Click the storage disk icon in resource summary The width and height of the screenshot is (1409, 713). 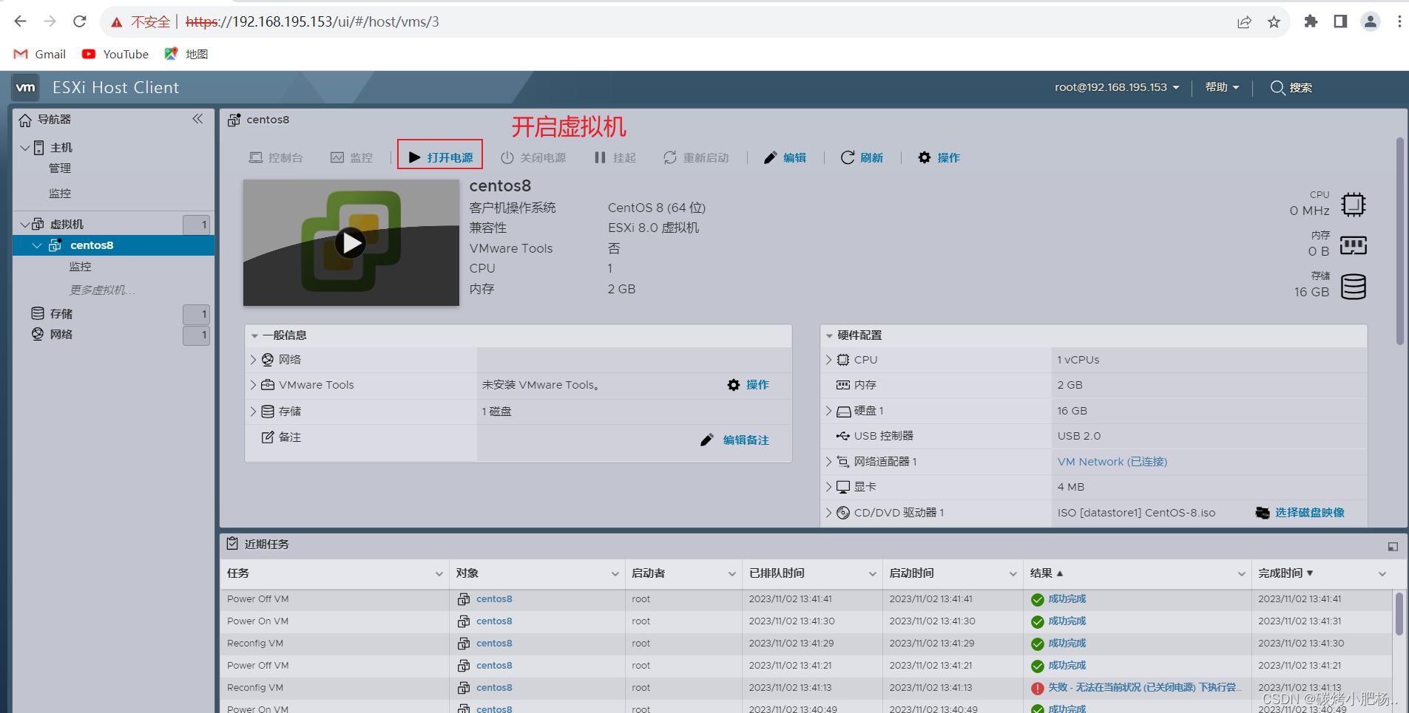pyautogui.click(x=1354, y=287)
